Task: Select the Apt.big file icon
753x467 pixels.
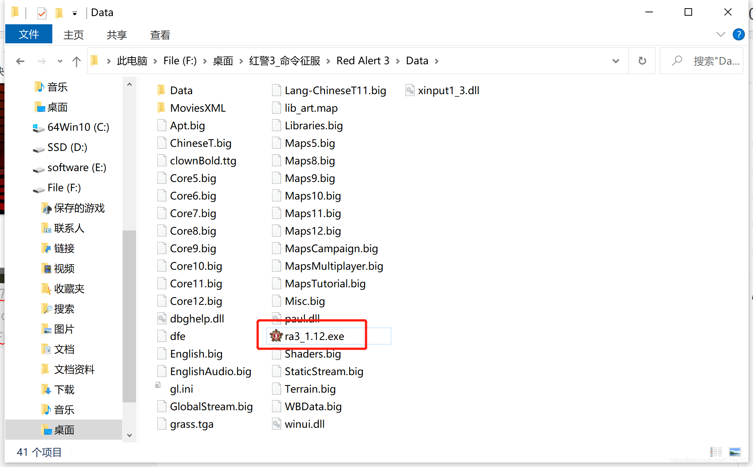Action: point(161,126)
